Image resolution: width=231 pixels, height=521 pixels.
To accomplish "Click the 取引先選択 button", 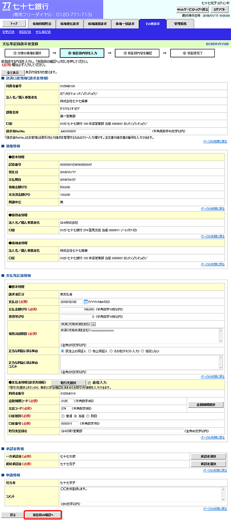I will click(x=68, y=382).
